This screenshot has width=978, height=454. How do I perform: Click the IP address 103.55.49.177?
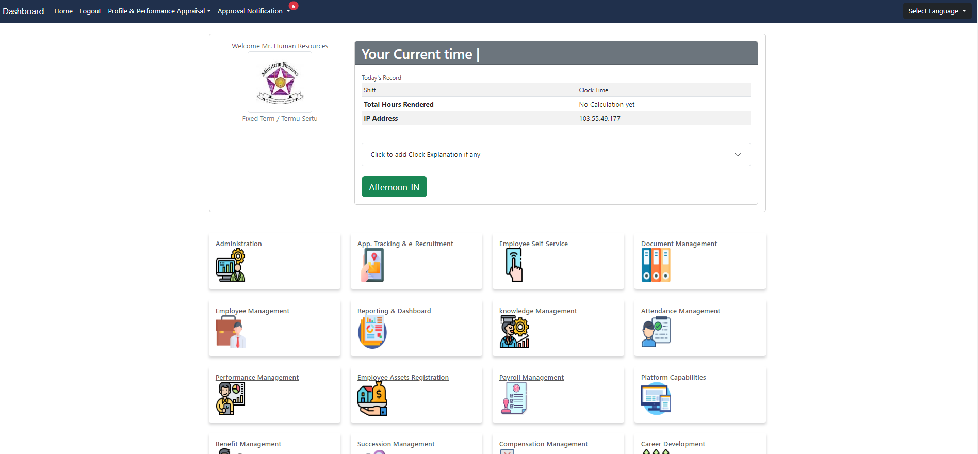pos(599,118)
